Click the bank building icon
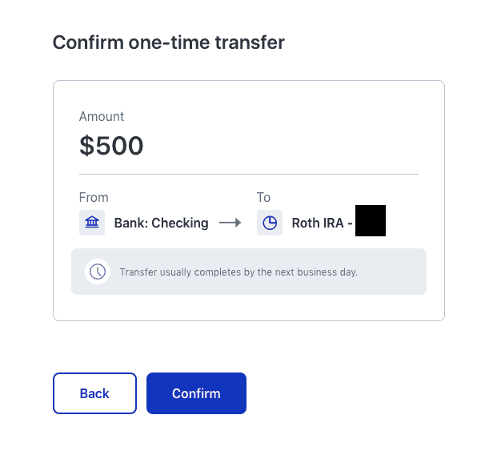Screen dimensions: 493x455 [92, 223]
